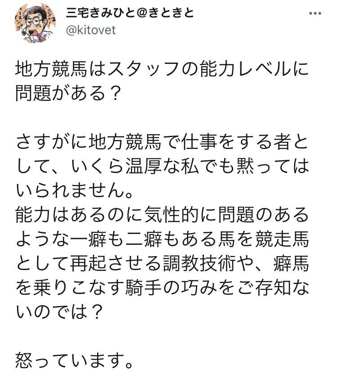Screen dimensions: 337x379
Task: Click the text 問題がある？ in the tweet
Action: point(68,93)
